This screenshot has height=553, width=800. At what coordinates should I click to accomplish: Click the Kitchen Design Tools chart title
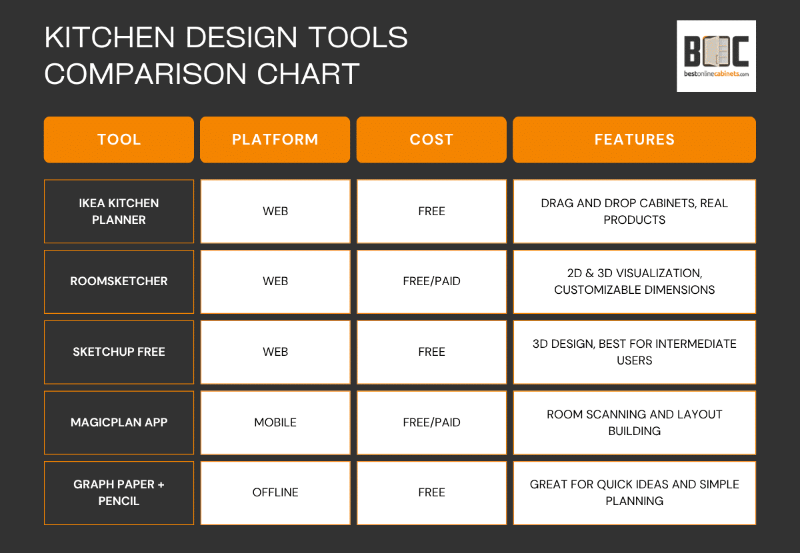226,55
